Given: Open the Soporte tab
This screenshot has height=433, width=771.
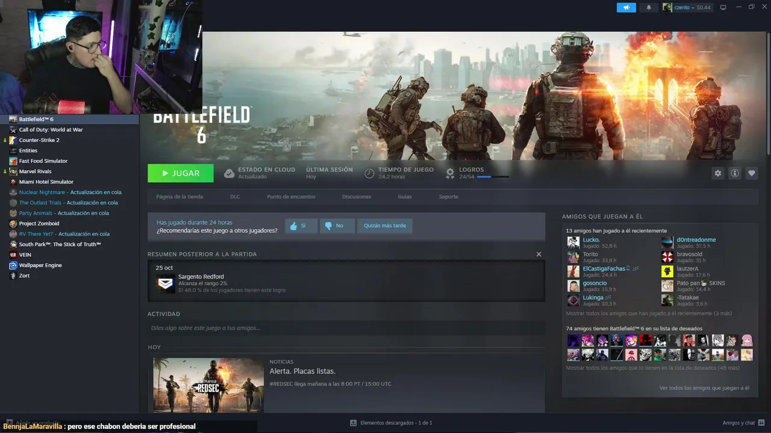Looking at the screenshot, I should click(448, 197).
